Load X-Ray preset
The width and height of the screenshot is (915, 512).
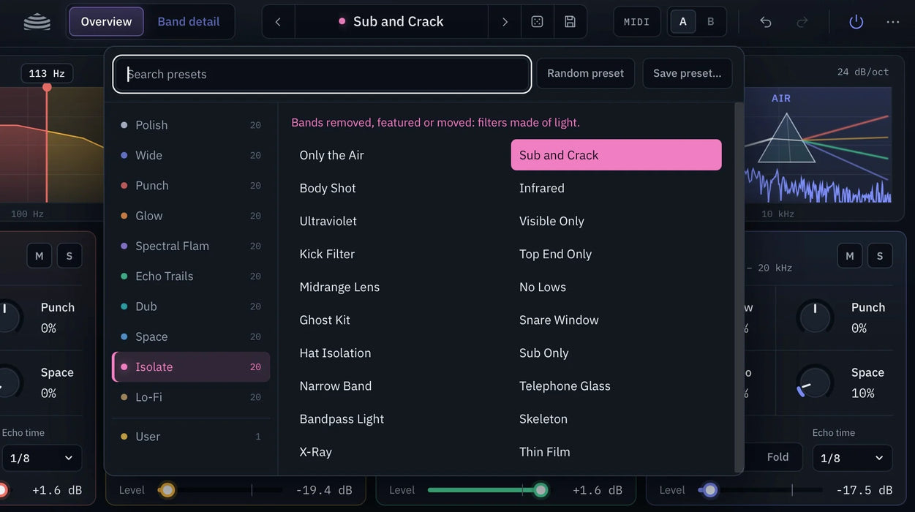396,452
